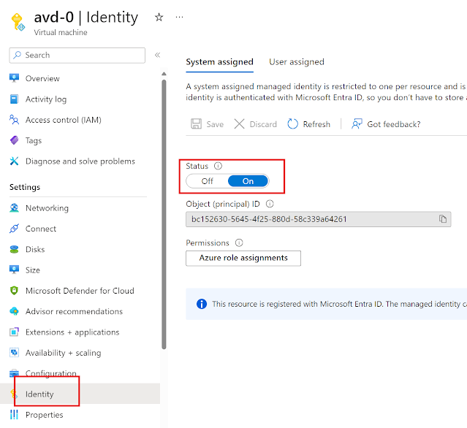The height and width of the screenshot is (428, 467).
Task: Switch to the User assigned tab
Action: 296,62
